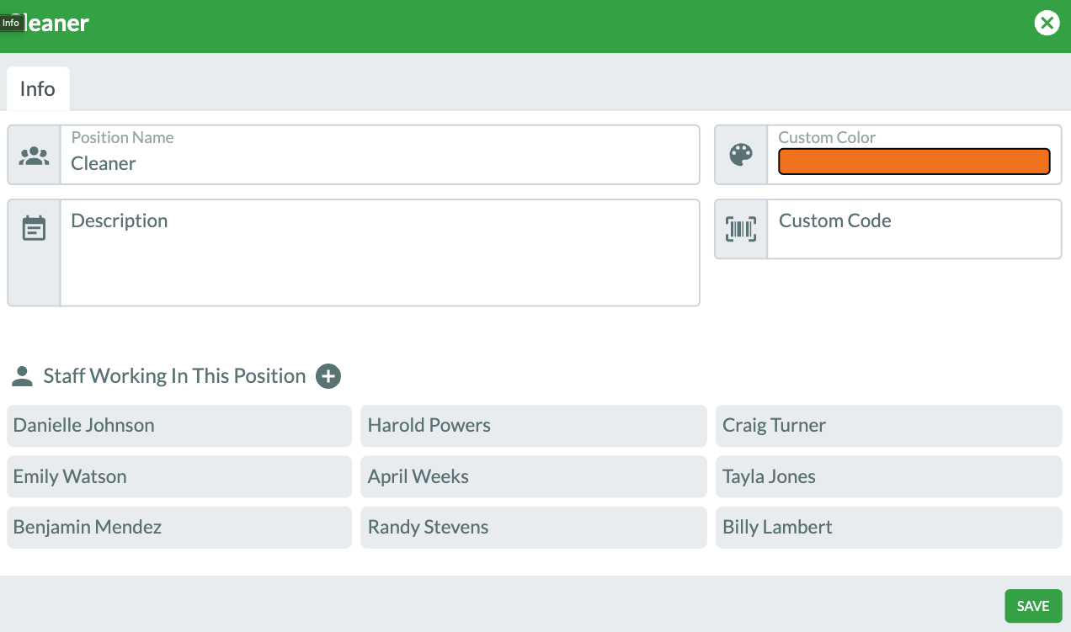The height and width of the screenshot is (632, 1071).
Task: Select staff member Craig Turner
Action: click(x=889, y=426)
